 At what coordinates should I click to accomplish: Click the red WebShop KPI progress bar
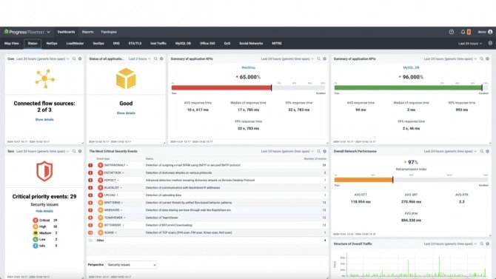tap(221, 87)
